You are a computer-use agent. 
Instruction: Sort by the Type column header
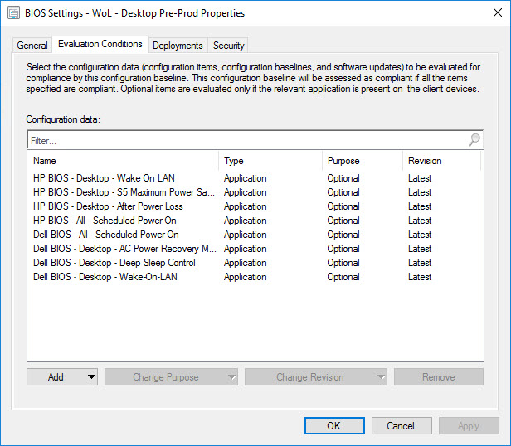coord(270,161)
